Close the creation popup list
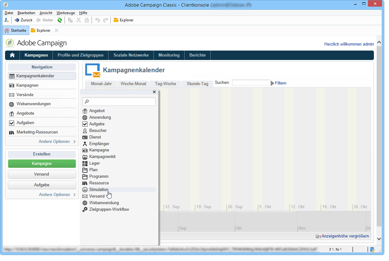The image size is (389, 261). pos(154,92)
